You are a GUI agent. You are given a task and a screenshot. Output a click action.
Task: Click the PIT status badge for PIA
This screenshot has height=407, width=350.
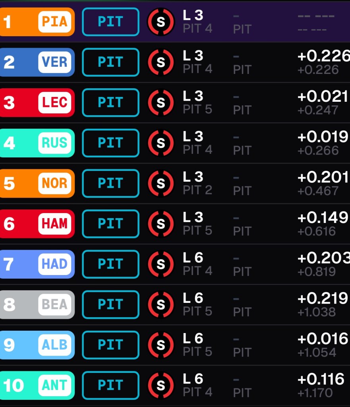111,22
